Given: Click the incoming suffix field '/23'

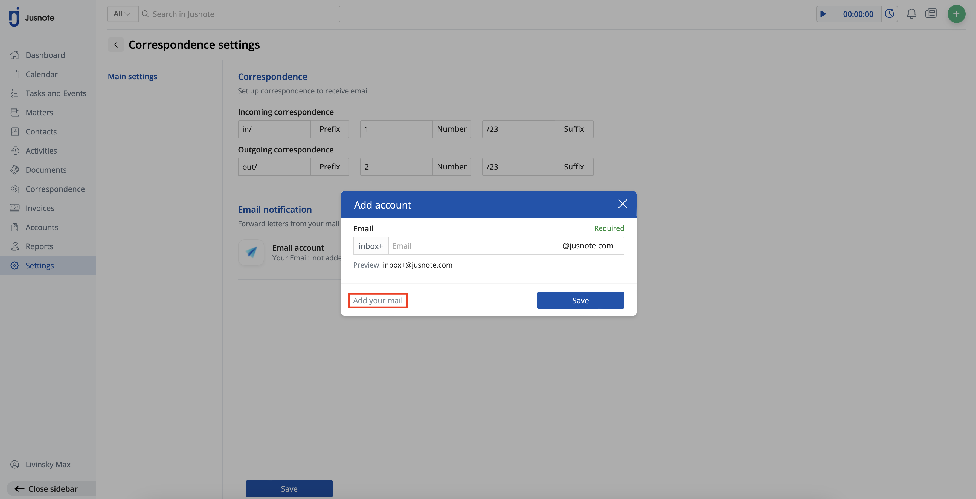Looking at the screenshot, I should pyautogui.click(x=518, y=129).
